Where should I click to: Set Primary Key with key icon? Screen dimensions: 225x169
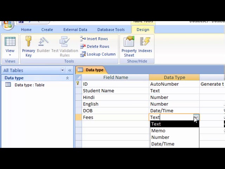coord(28,41)
